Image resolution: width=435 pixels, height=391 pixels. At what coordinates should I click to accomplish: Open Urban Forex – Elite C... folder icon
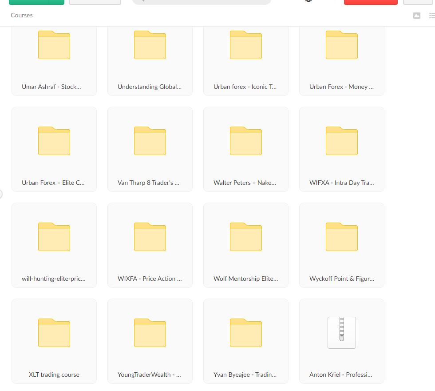(x=54, y=141)
